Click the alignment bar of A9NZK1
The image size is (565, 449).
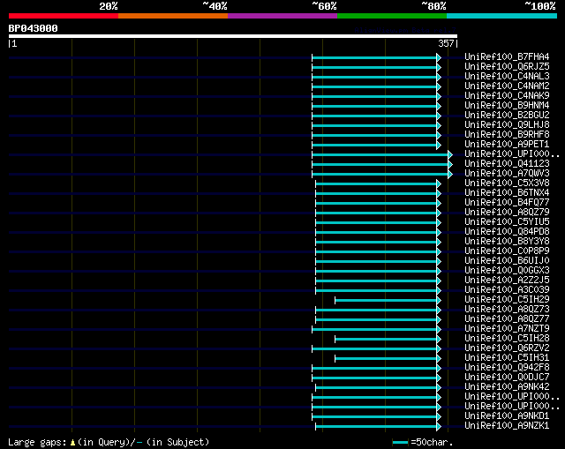[x=376, y=427]
